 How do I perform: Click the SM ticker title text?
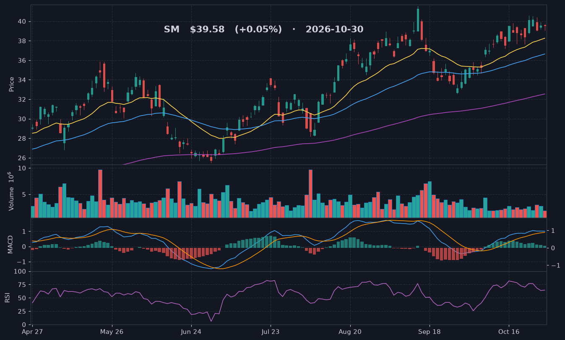coord(172,30)
